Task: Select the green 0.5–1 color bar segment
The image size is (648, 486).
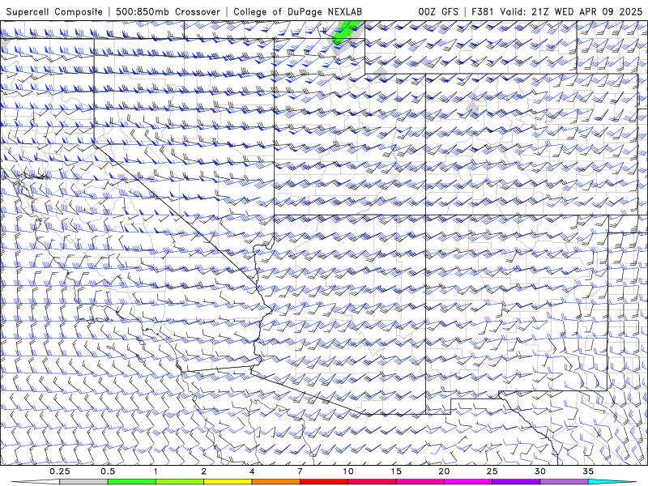Action: pyautogui.click(x=132, y=482)
